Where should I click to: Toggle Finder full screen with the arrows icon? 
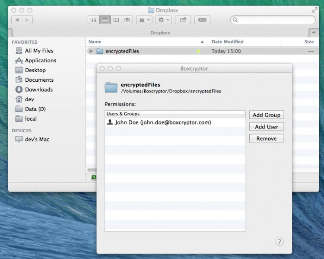click(x=314, y=10)
